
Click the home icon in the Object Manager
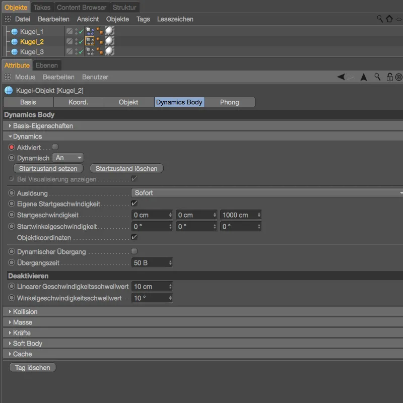[389, 19]
